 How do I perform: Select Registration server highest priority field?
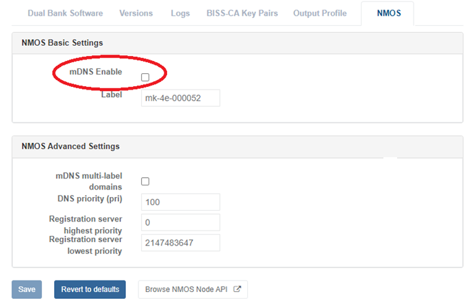180,222
